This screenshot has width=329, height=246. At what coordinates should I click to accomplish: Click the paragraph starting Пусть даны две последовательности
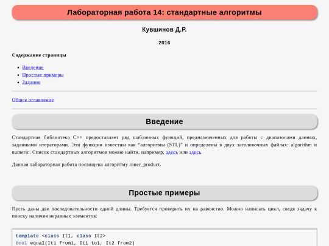(164, 213)
